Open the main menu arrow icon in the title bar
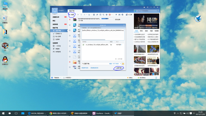 (x=148, y=7)
